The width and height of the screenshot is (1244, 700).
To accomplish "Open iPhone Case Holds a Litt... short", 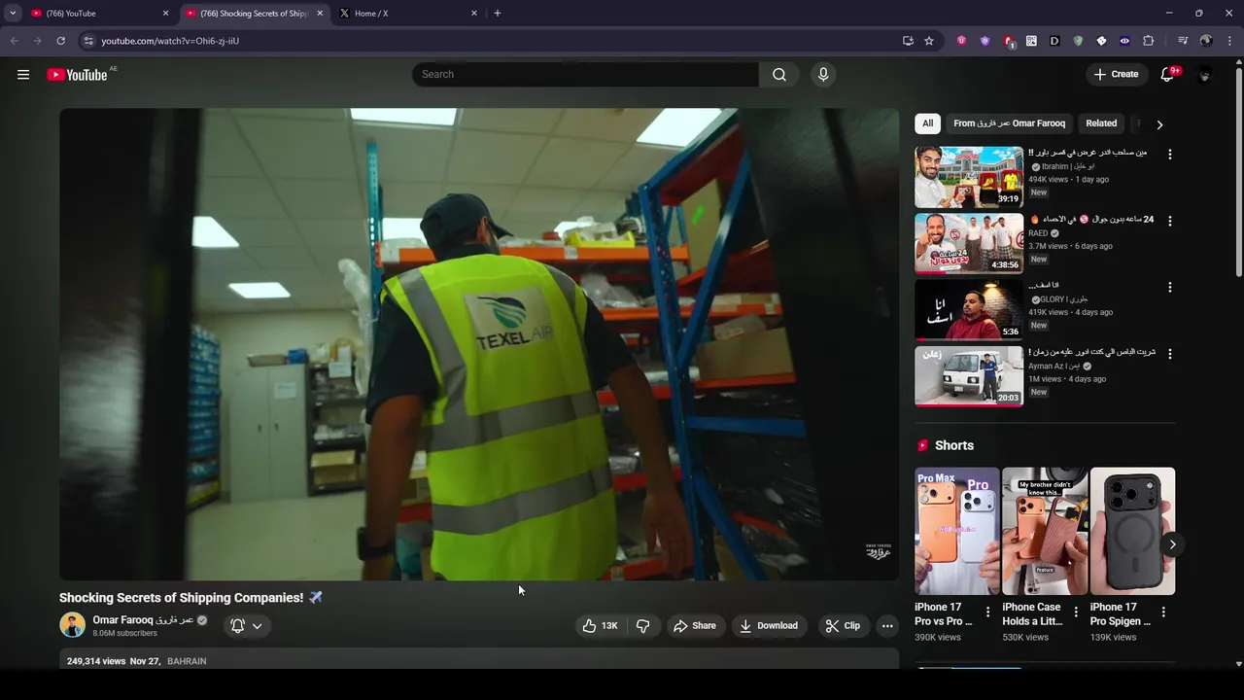I will click(x=1045, y=532).
